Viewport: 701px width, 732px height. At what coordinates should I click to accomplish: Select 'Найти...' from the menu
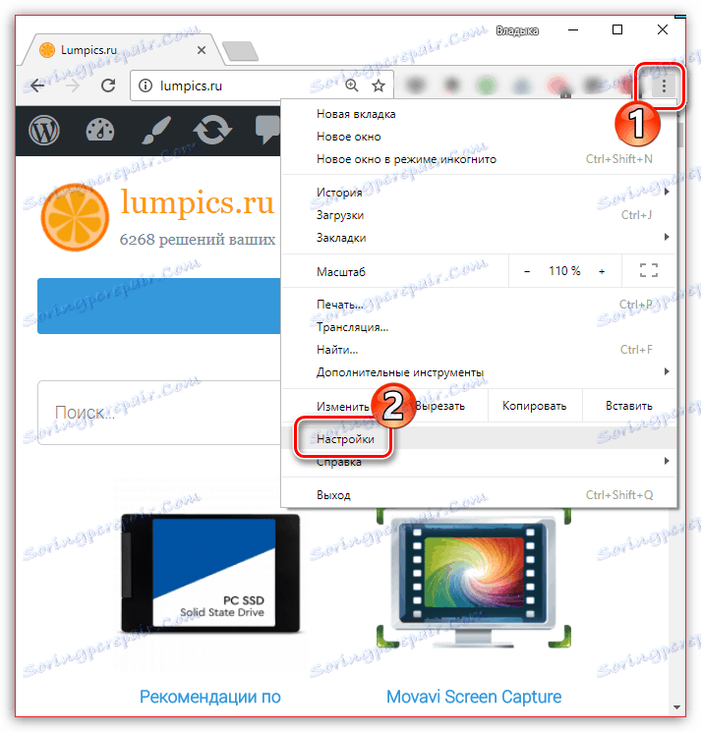point(479,350)
